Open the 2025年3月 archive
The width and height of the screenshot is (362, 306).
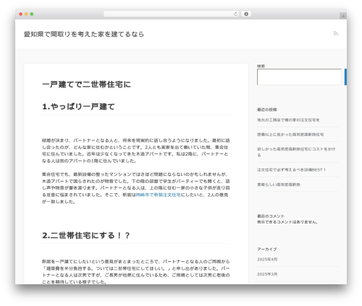(x=267, y=274)
